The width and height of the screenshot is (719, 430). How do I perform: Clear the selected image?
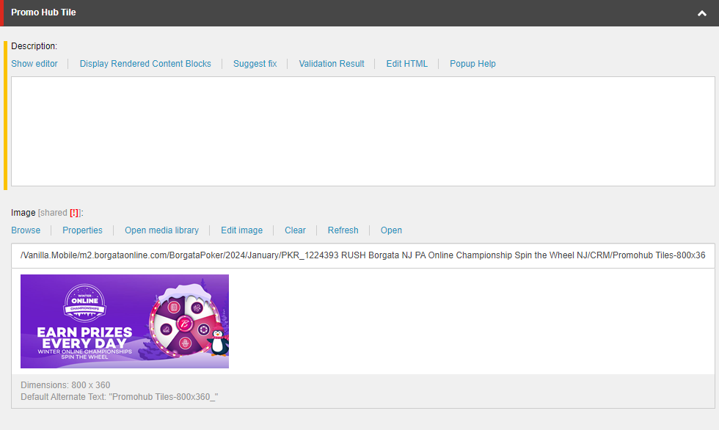[295, 230]
